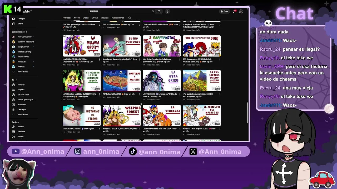Open Nico Core Games channel avatar
337x189 pixels.
tap(13, 37)
